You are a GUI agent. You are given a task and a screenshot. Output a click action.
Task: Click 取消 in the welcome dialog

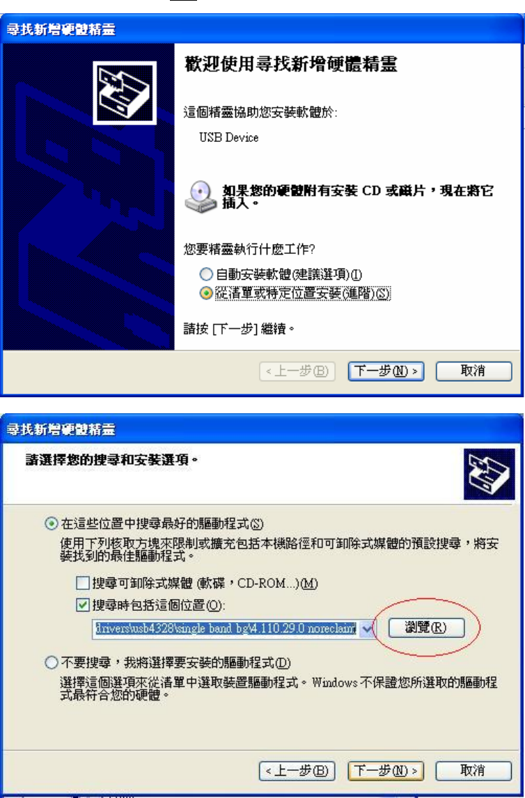point(473,371)
